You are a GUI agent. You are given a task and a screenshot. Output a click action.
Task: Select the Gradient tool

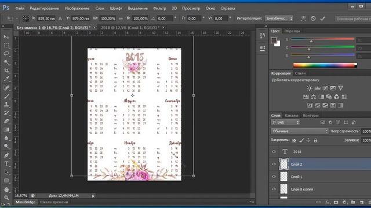(x=6, y=129)
